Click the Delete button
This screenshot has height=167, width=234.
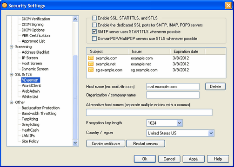point(215,87)
